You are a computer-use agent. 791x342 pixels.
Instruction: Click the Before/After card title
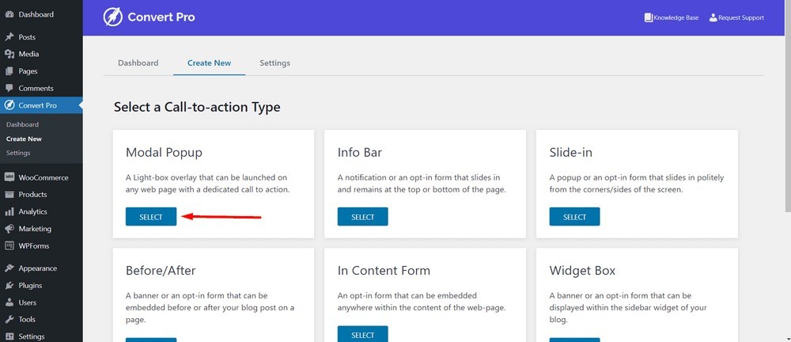click(x=161, y=271)
